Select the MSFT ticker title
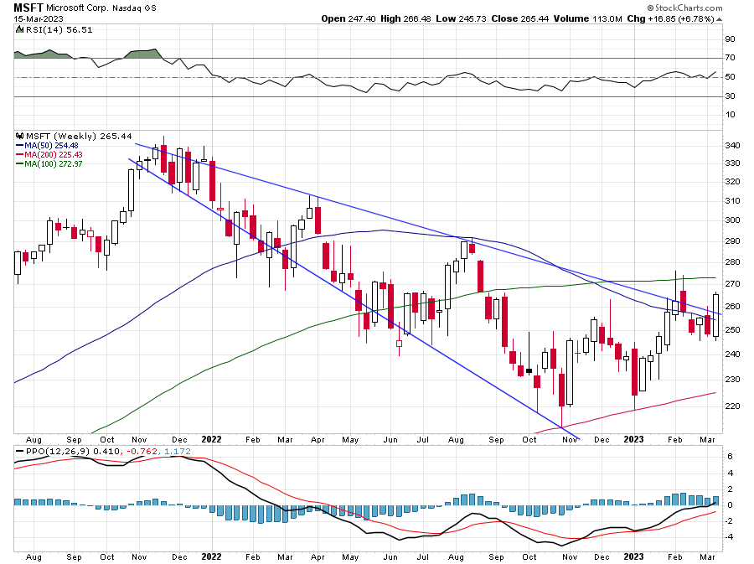754x564 pixels. (28, 8)
